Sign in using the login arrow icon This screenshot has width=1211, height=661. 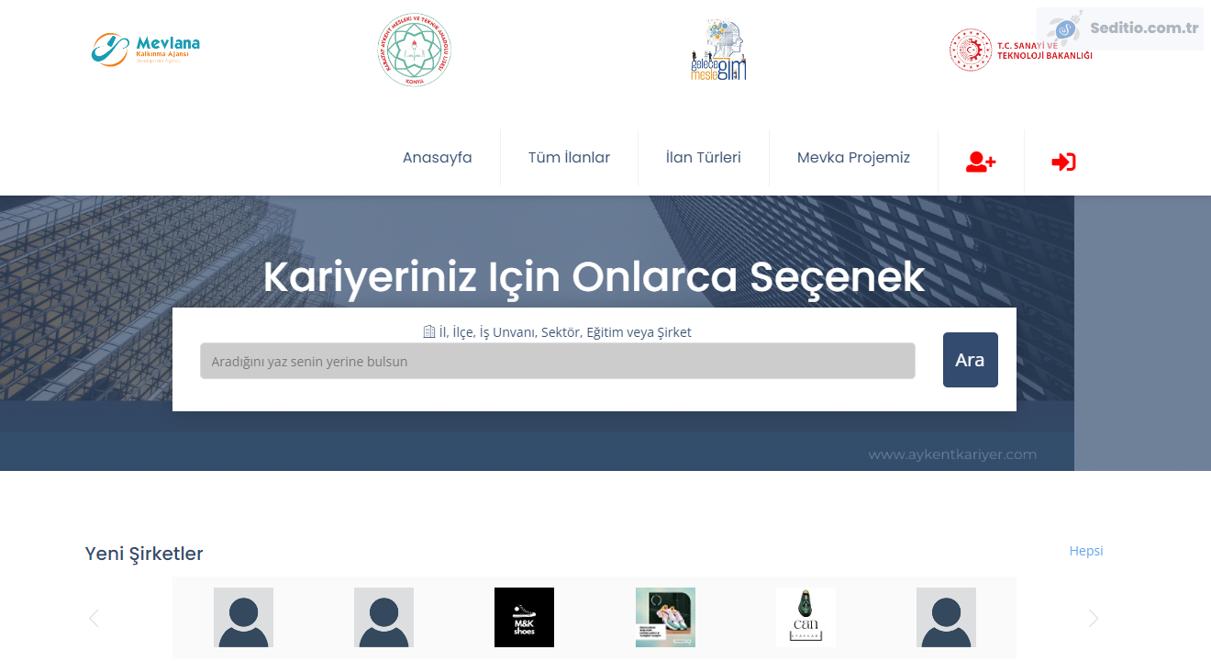point(1063,162)
